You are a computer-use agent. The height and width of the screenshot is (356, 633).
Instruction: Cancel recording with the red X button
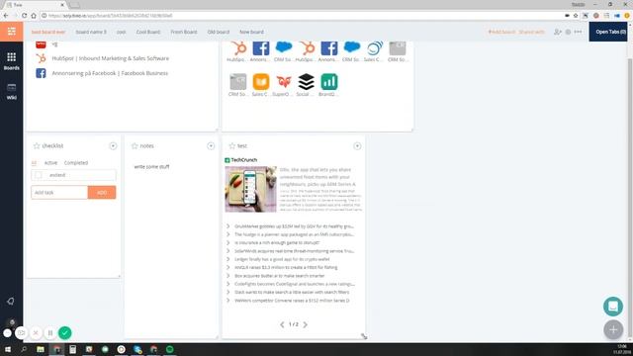coord(36,333)
